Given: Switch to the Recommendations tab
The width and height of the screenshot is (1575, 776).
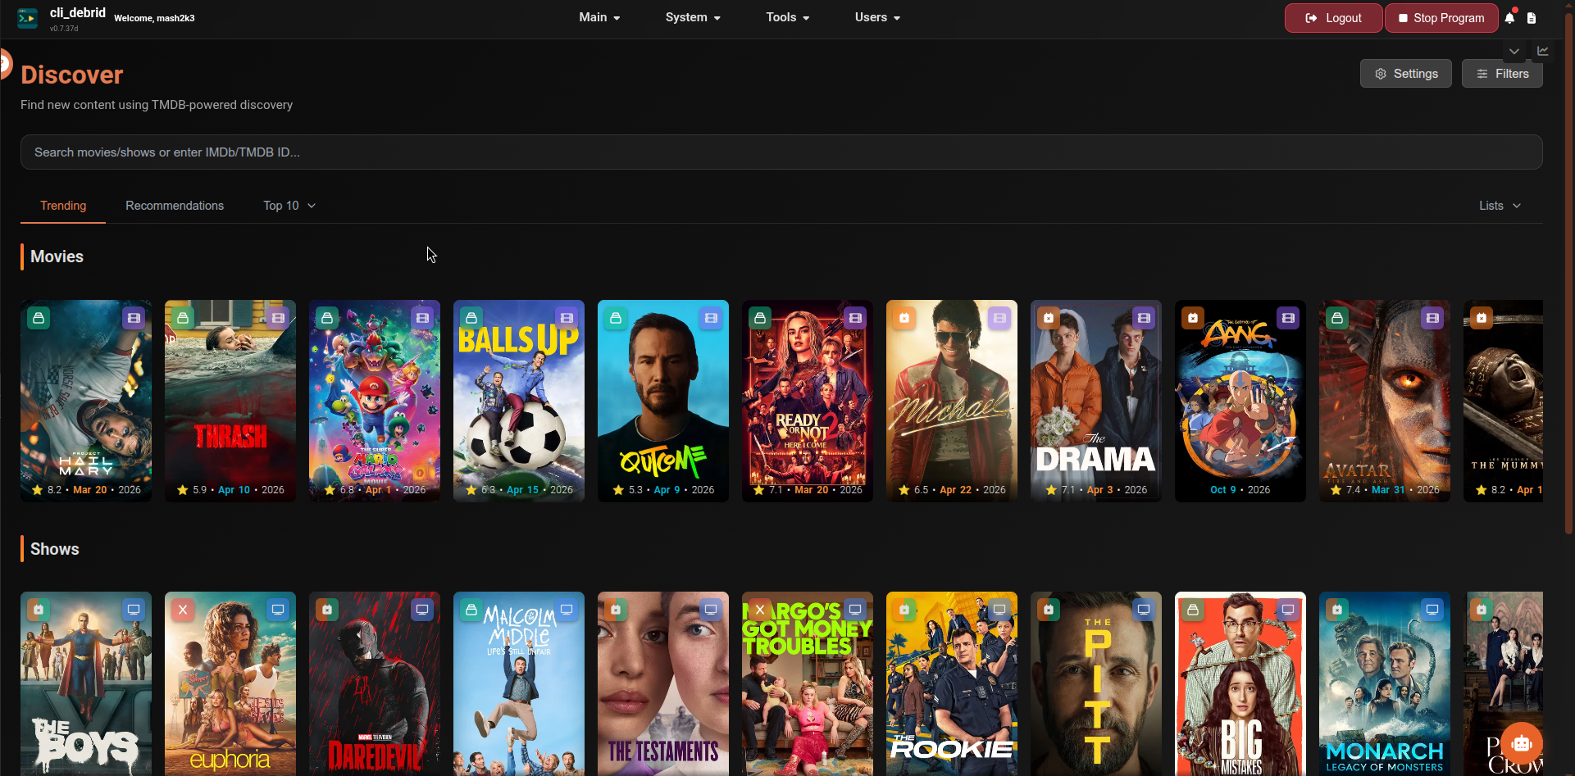Looking at the screenshot, I should tap(175, 206).
